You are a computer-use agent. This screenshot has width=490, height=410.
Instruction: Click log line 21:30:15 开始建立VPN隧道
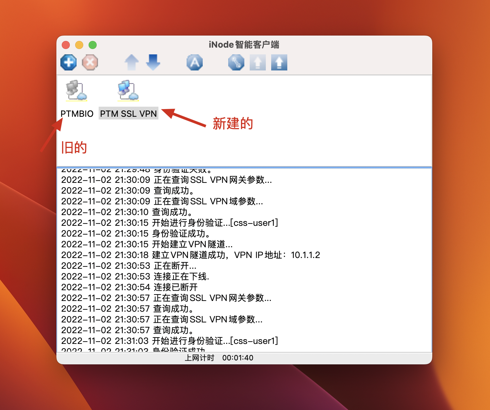(x=147, y=244)
